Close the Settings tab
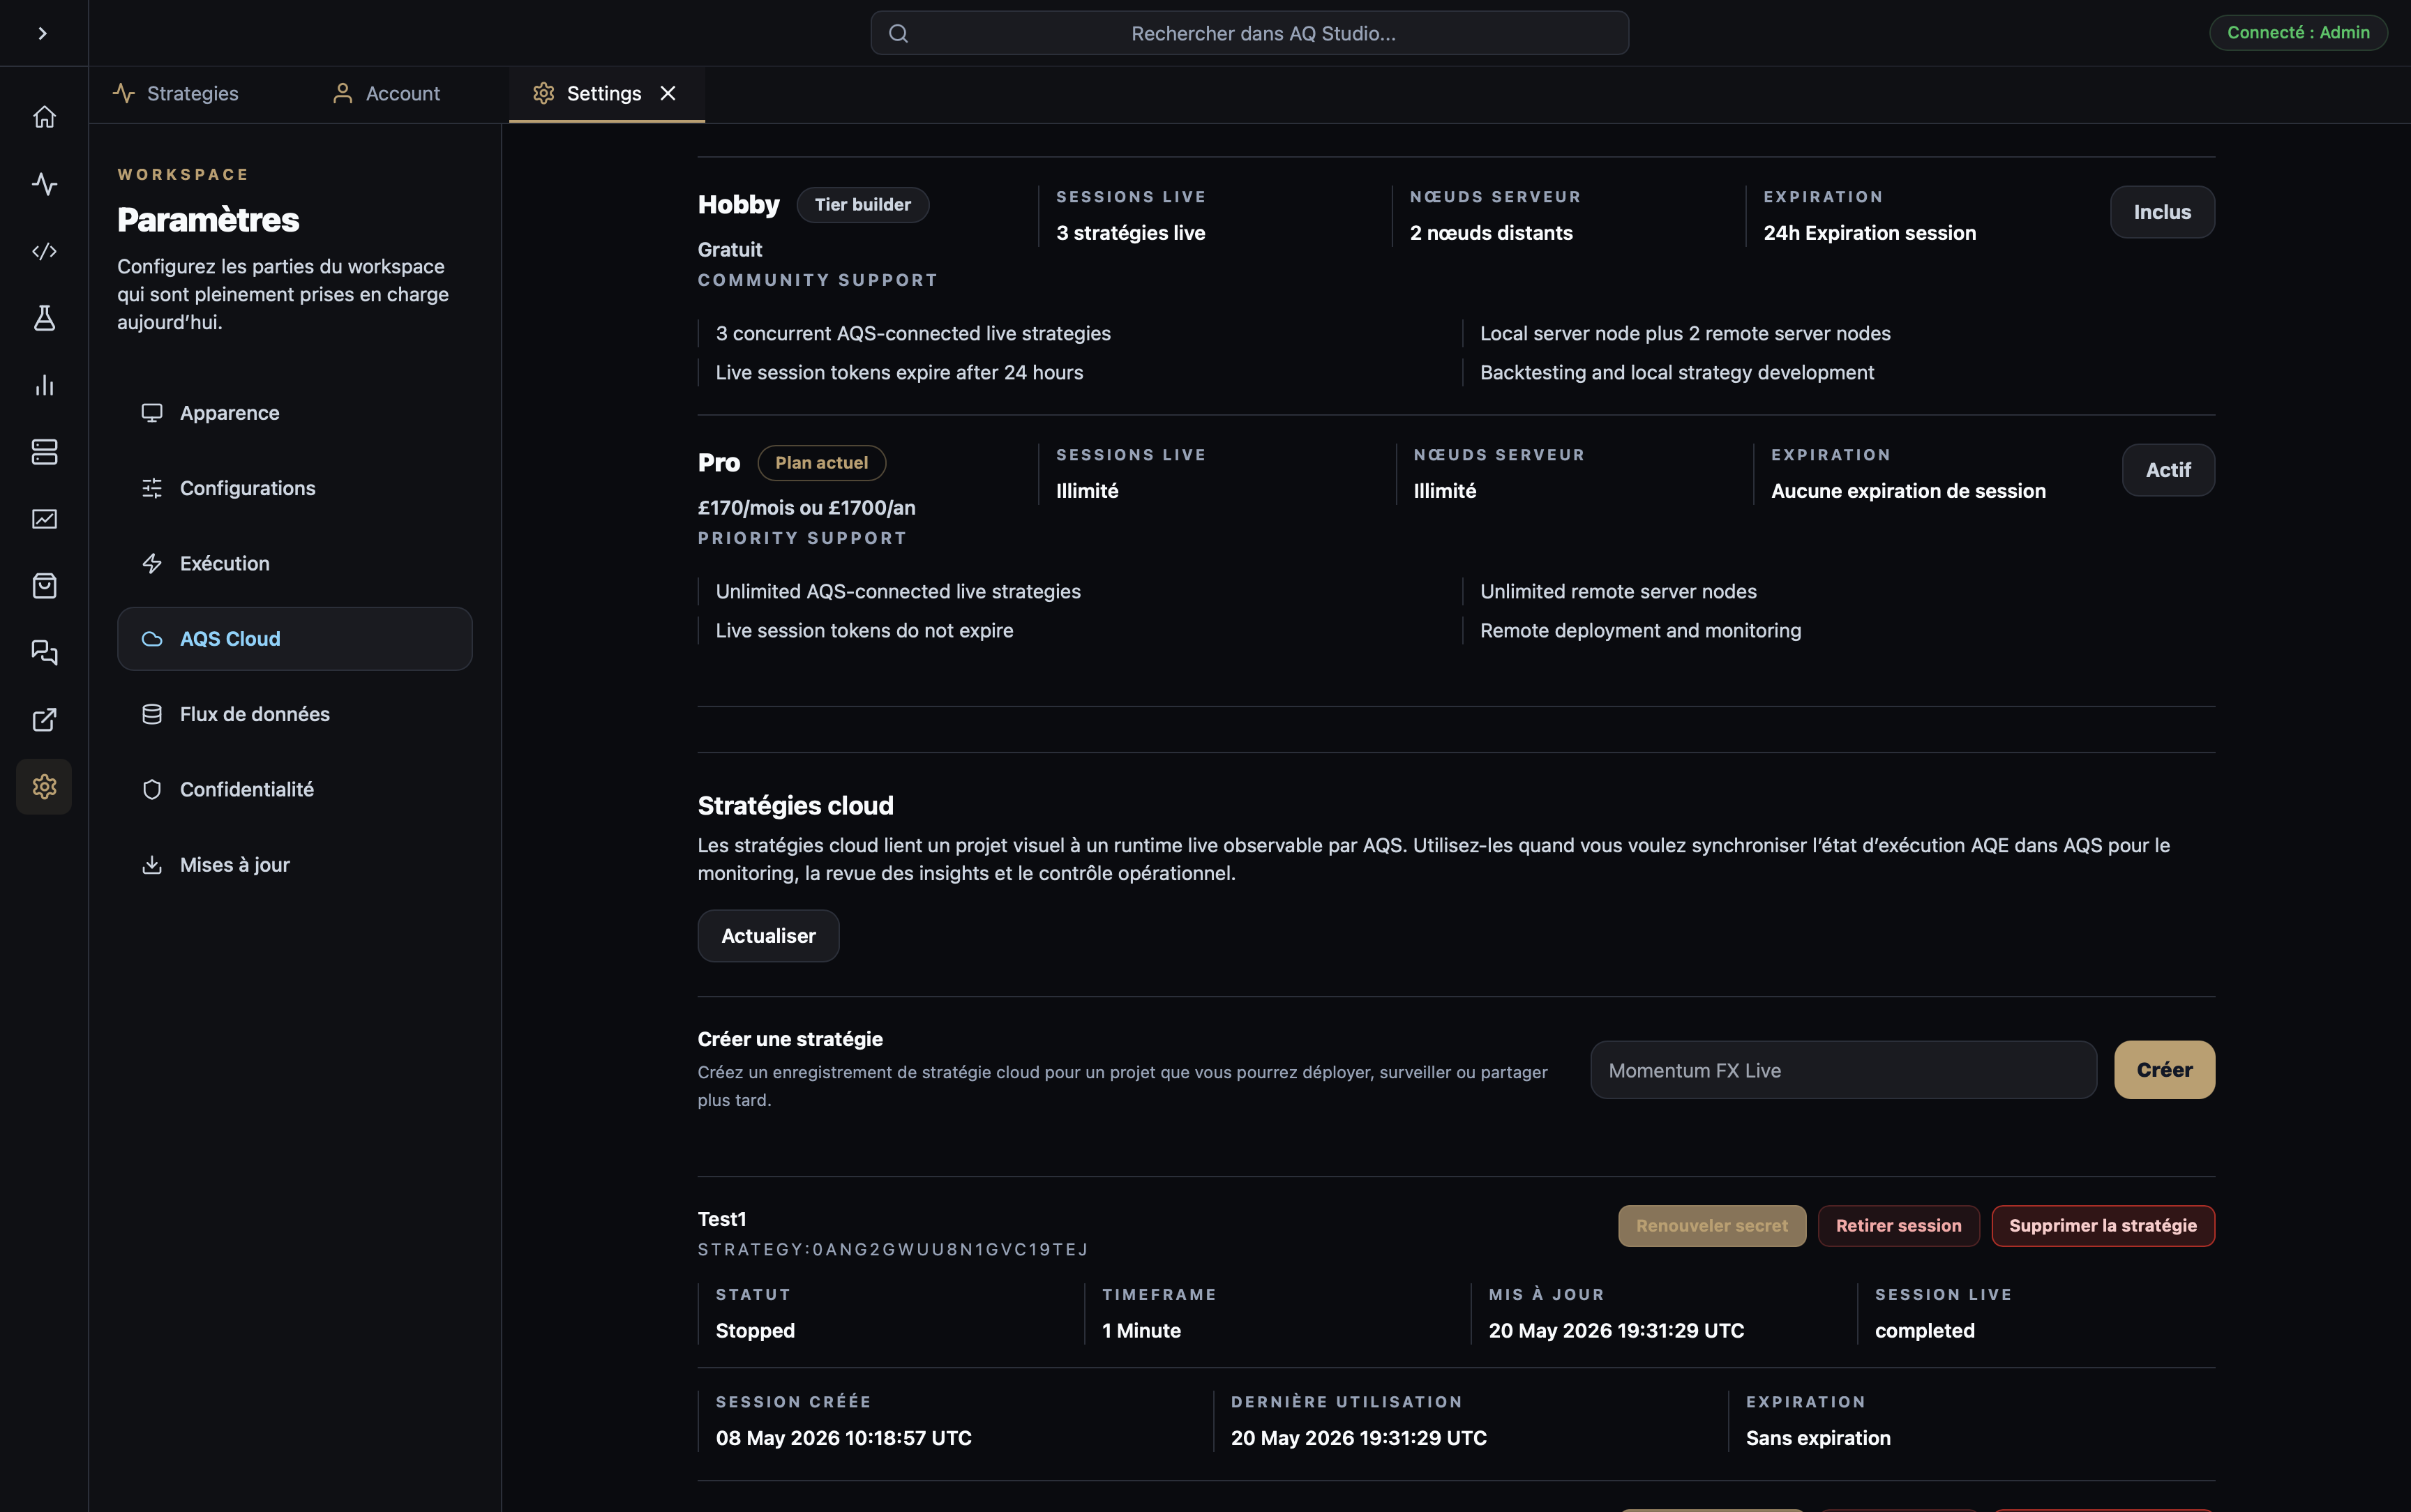Image resolution: width=2411 pixels, height=1512 pixels. point(668,93)
